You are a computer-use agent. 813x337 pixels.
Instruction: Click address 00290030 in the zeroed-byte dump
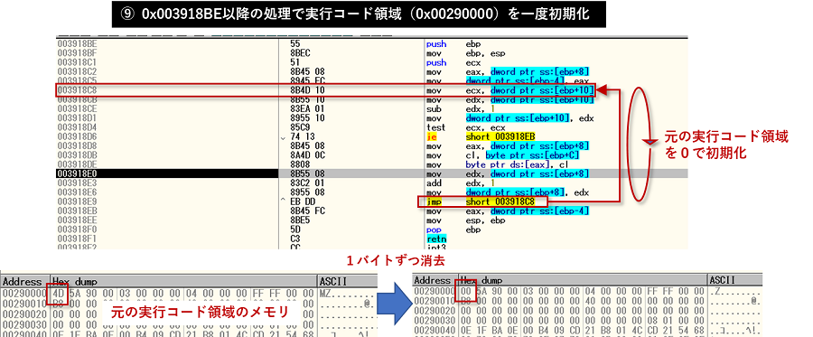click(x=434, y=321)
